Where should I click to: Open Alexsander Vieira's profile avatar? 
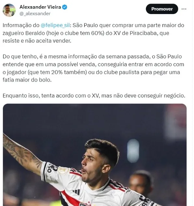pos(9,10)
